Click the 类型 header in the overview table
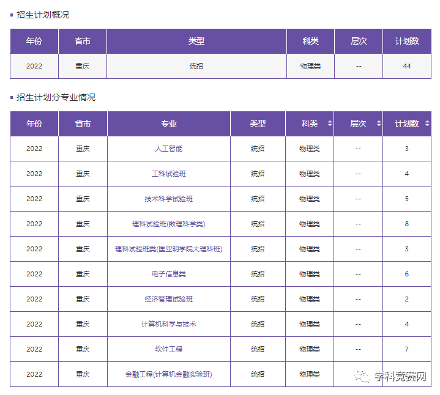 (x=196, y=41)
